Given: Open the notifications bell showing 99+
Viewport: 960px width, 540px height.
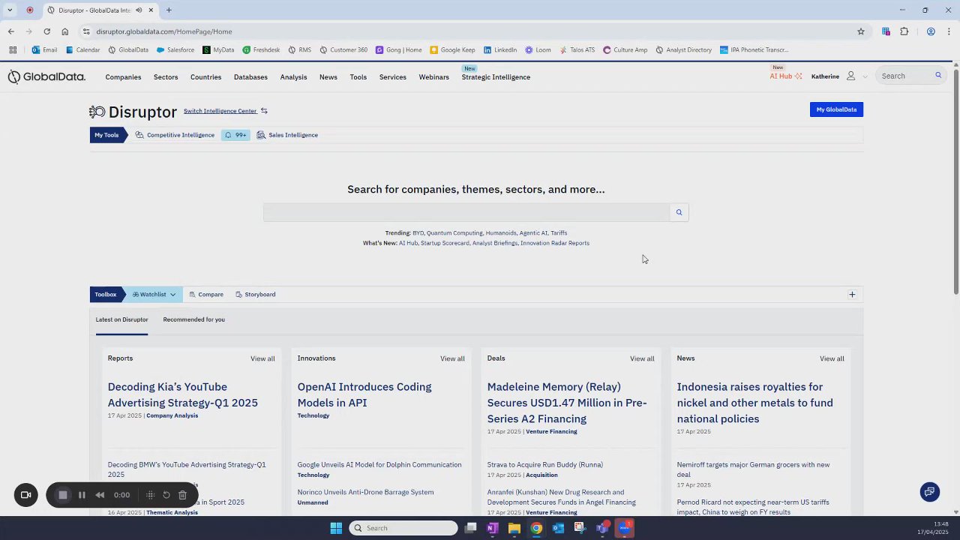Looking at the screenshot, I should point(235,135).
